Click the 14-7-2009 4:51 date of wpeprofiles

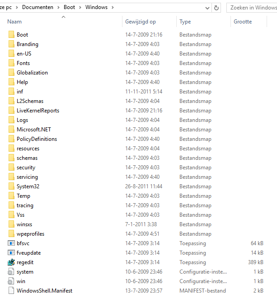click(142, 234)
